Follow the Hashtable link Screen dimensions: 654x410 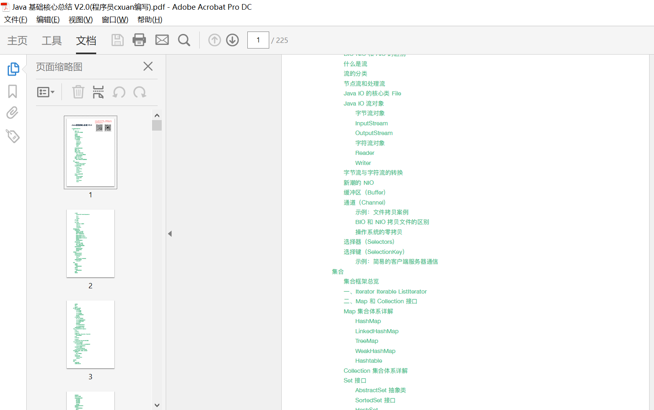click(x=369, y=361)
